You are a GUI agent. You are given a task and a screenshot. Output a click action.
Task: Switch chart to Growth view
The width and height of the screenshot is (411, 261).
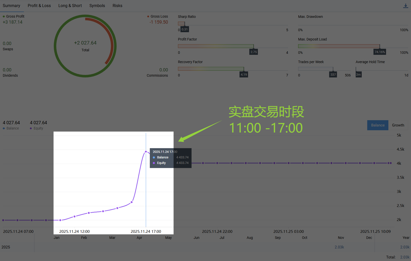pos(398,125)
